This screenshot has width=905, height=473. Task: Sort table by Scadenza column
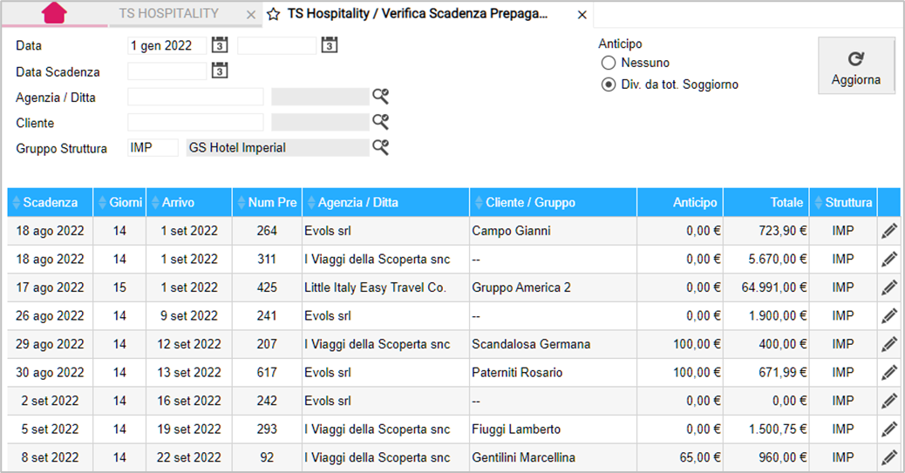pos(51,202)
